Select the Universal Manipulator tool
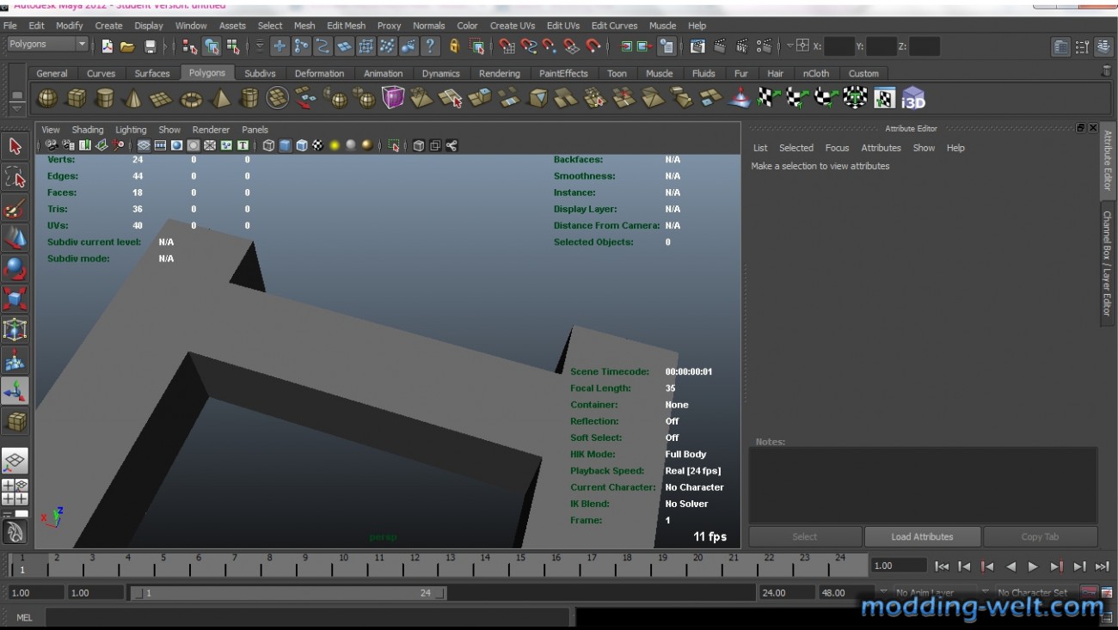1118x630 pixels. (x=15, y=330)
